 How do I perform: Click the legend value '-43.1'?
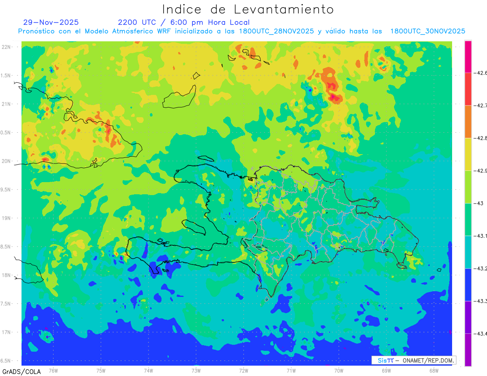click(x=480, y=236)
